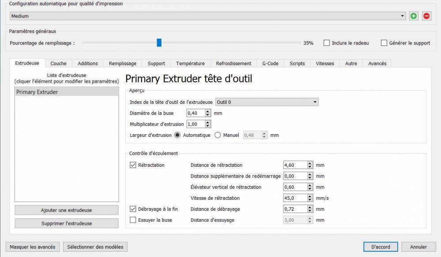The image size is (441, 257).
Task: Enable Inclure le radeau checkbox
Action: pyautogui.click(x=326, y=43)
